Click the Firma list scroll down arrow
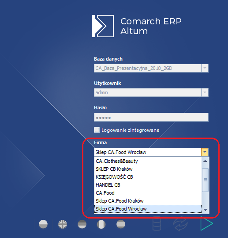This screenshot has width=228, height=238. pos(206,210)
